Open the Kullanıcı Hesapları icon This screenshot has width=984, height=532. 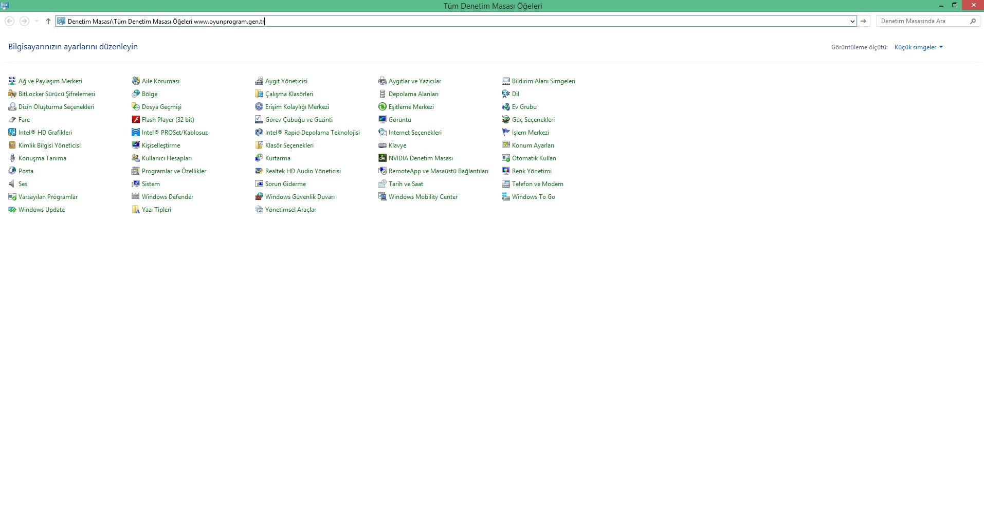(x=136, y=158)
